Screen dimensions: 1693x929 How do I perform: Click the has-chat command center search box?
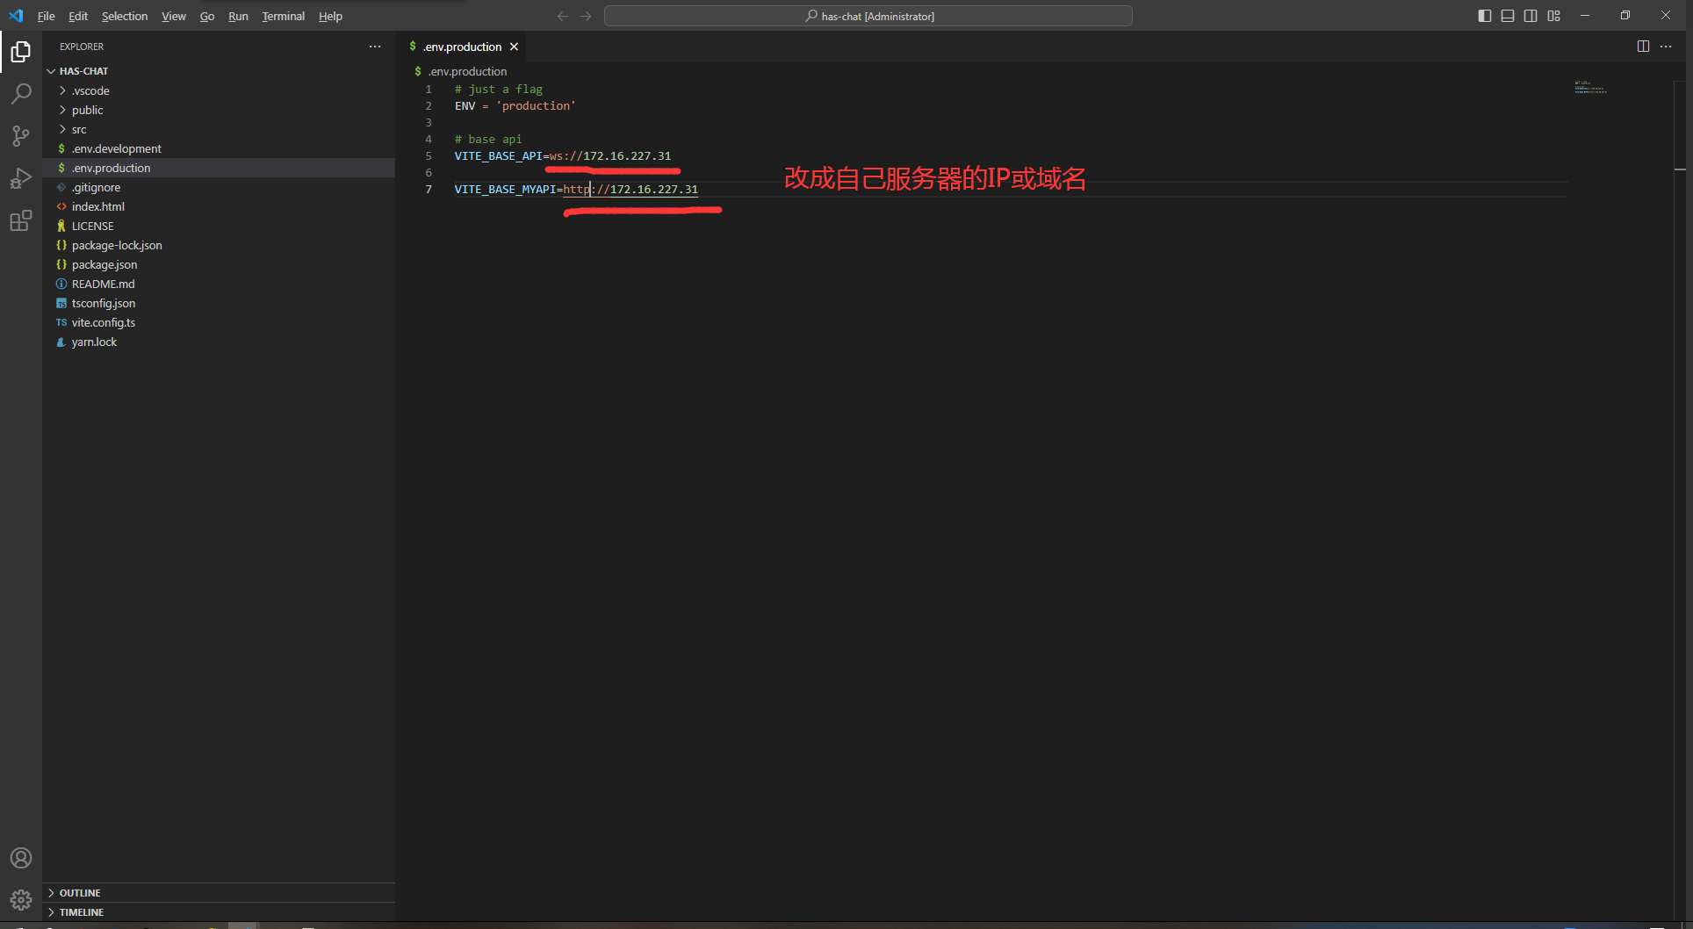[868, 16]
